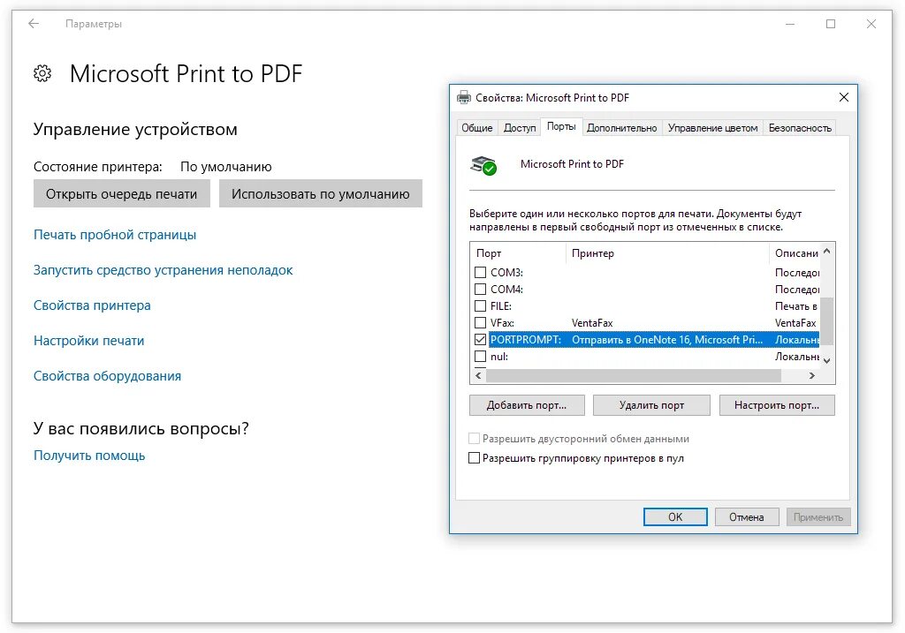Click the ports list scroll-down arrow
905x633 pixels.
pyautogui.click(x=826, y=360)
